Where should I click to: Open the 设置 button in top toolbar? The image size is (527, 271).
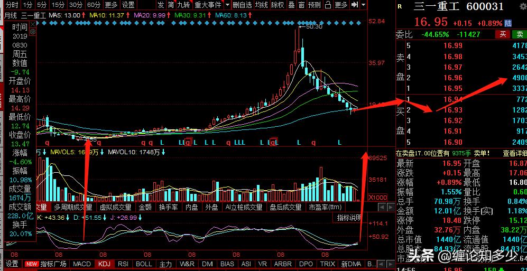128,5
